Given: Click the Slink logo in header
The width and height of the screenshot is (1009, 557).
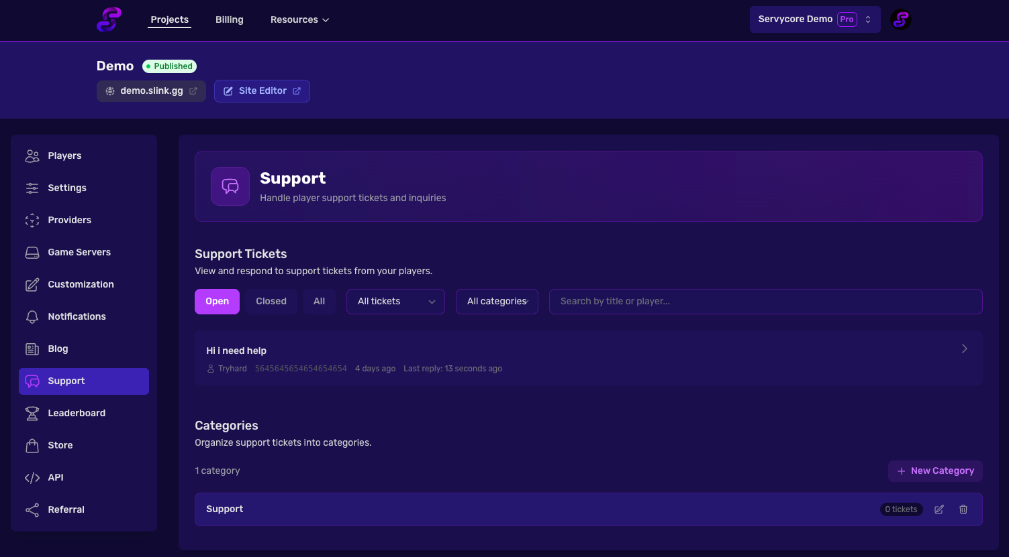Looking at the screenshot, I should click(109, 19).
